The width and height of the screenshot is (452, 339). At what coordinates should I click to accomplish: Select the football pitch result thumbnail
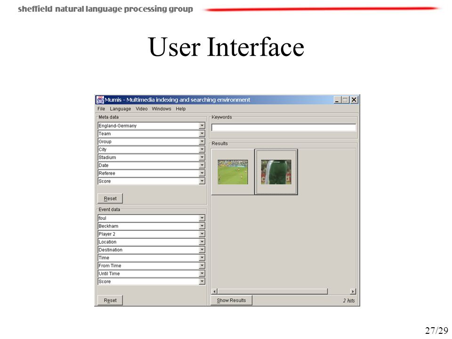click(x=233, y=172)
